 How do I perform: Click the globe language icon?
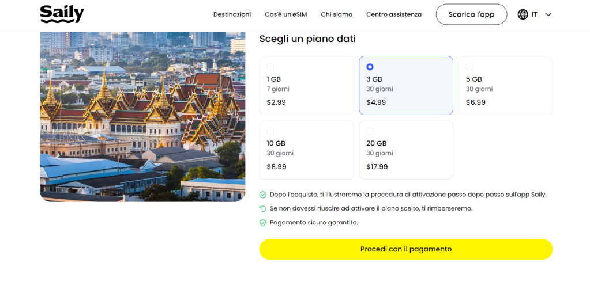523,14
